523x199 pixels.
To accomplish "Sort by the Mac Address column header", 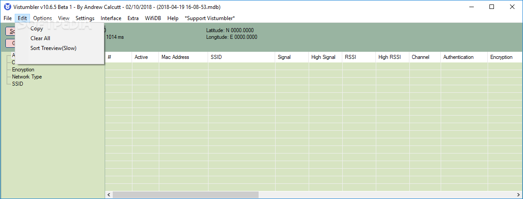I will tap(183, 57).
